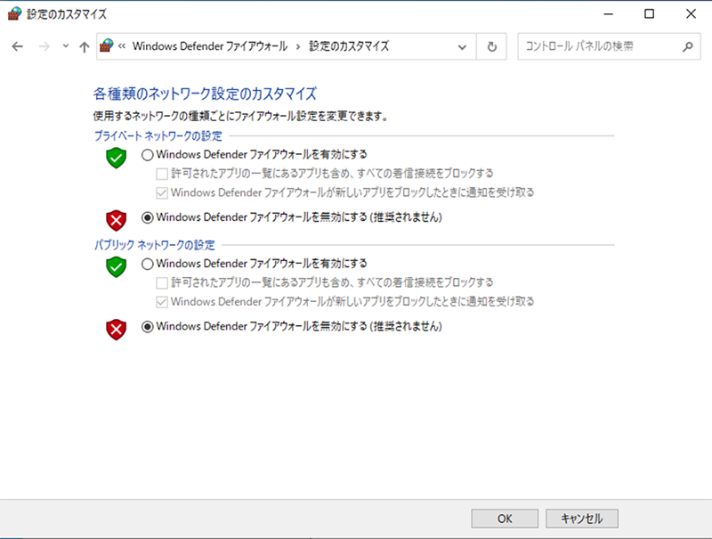This screenshot has width=712, height=539.
Task: Select private network firewall disable option
Action: click(147, 217)
